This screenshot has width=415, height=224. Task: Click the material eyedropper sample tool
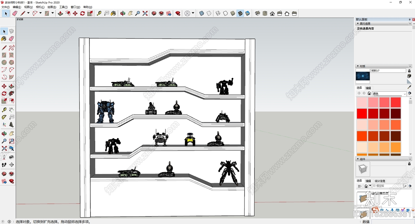410,87
